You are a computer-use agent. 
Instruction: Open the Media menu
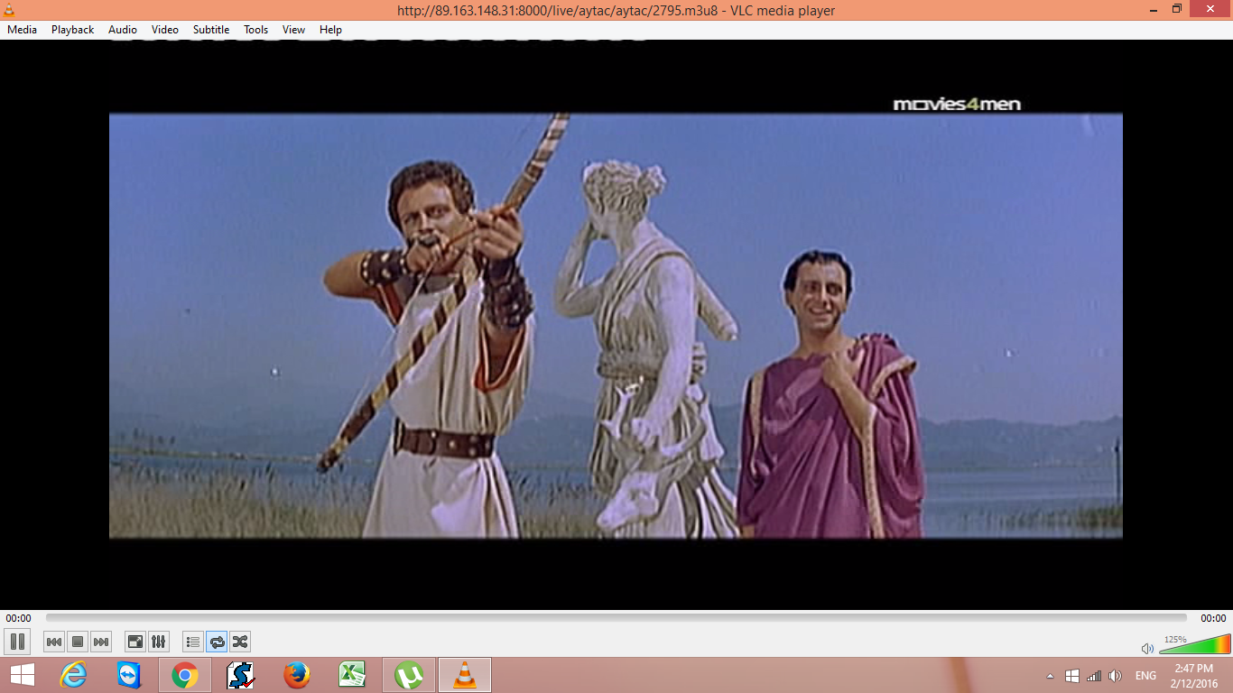click(22, 30)
